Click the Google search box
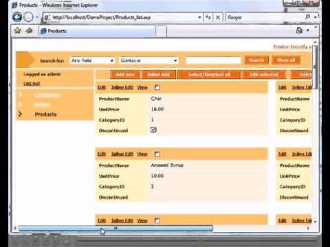The width and height of the screenshot is (330, 247). pyautogui.click(x=265, y=17)
